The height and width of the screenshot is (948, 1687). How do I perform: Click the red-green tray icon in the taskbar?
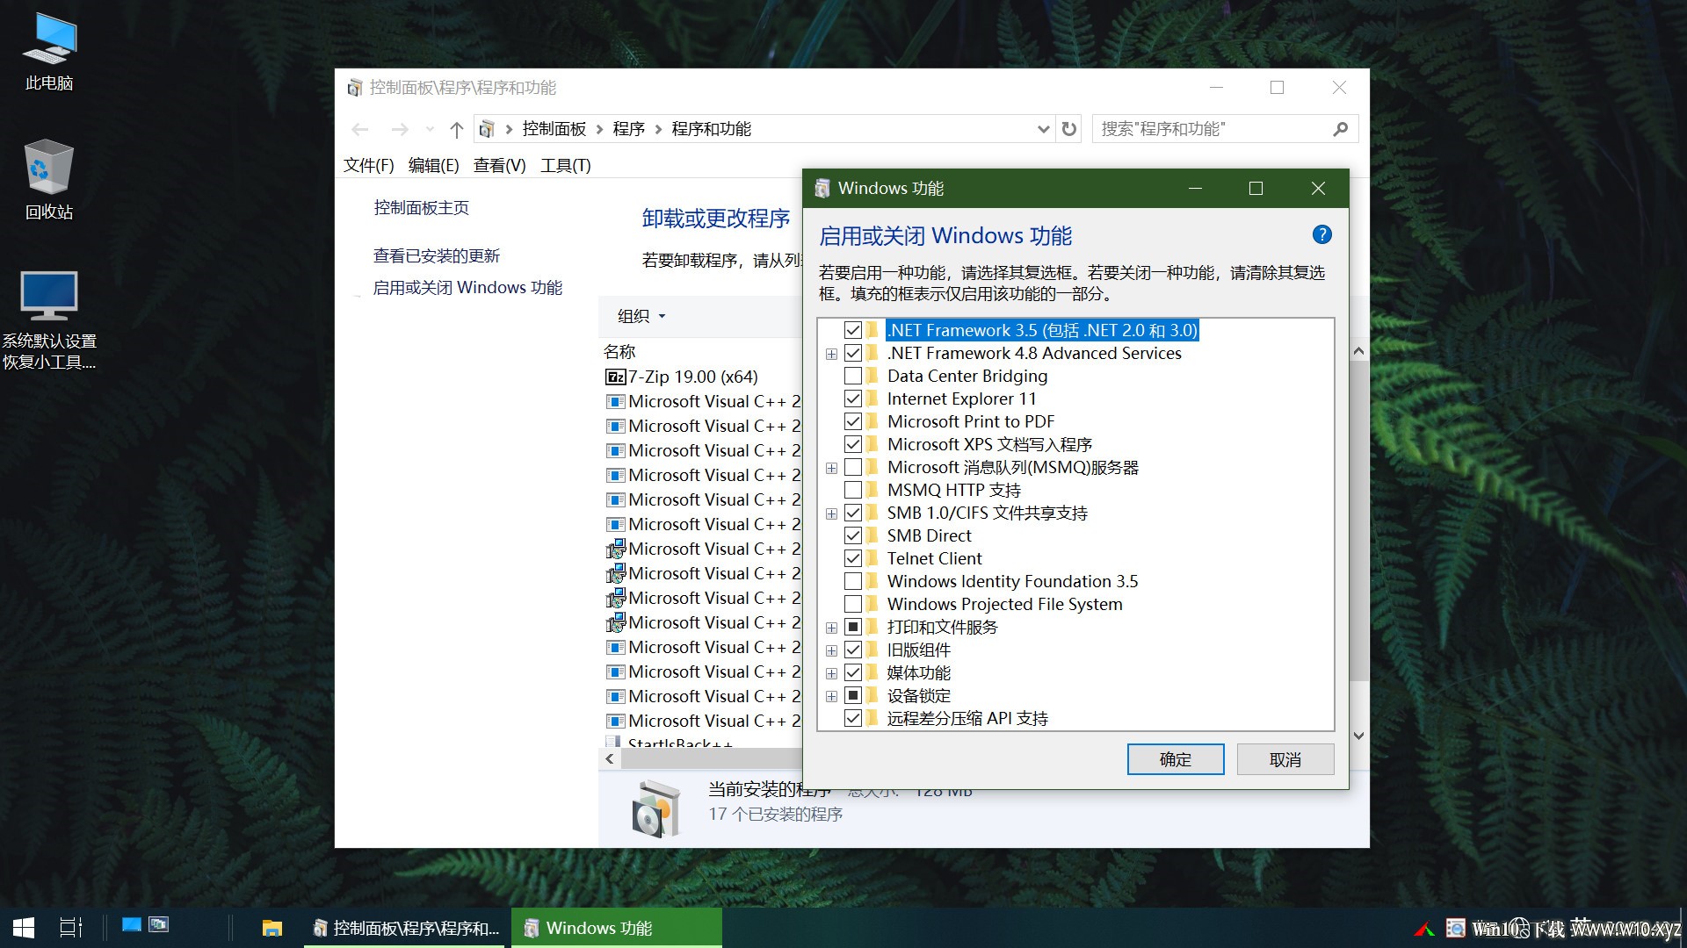point(1424,928)
